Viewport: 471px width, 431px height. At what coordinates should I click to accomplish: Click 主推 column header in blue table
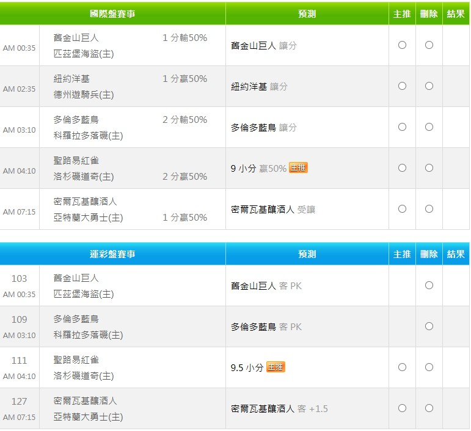click(x=402, y=254)
